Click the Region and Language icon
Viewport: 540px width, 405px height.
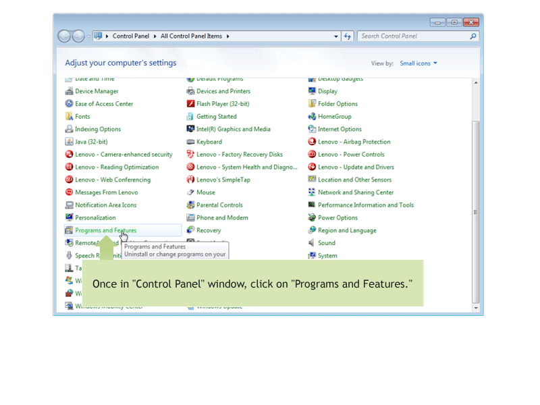click(x=312, y=230)
